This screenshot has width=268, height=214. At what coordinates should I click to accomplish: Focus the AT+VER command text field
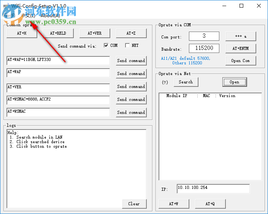point(58,88)
